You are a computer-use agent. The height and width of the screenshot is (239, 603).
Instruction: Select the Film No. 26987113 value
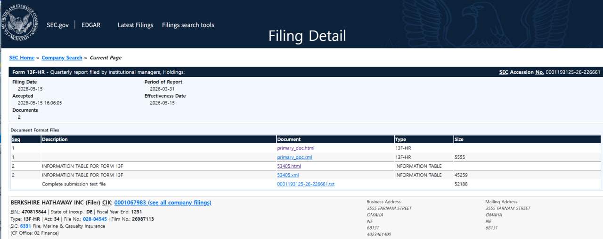(142, 219)
